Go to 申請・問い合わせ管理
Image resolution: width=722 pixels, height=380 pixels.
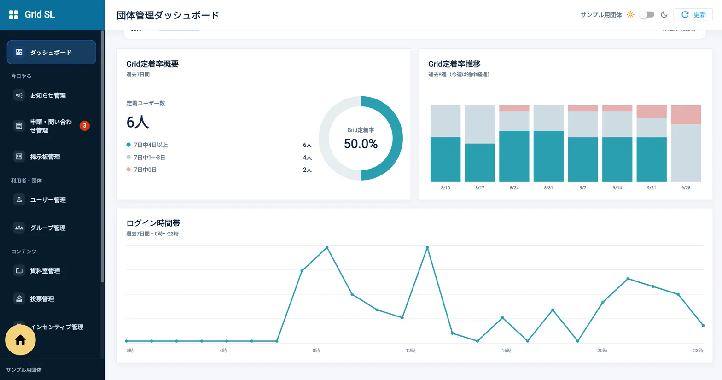point(52,126)
